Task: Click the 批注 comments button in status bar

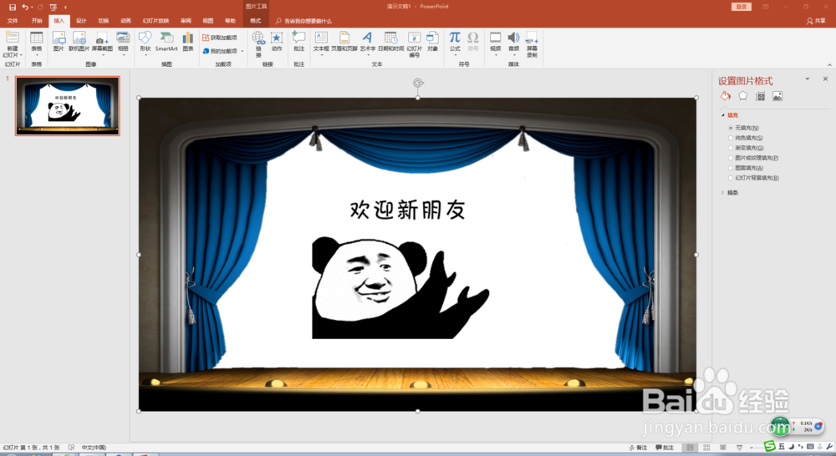Action: tap(665, 448)
